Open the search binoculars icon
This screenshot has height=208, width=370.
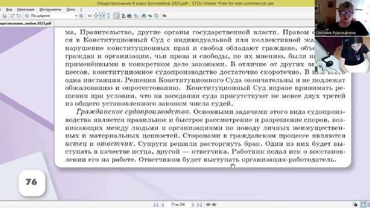tap(143, 16)
